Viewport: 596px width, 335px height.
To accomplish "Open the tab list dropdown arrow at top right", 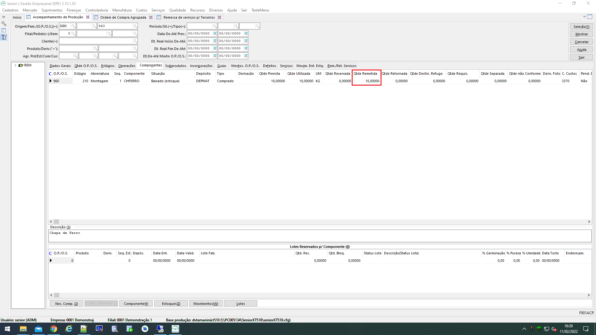I will (x=584, y=17).
